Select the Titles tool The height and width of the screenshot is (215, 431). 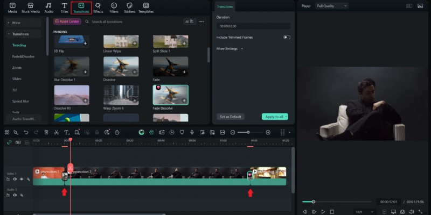click(64, 8)
